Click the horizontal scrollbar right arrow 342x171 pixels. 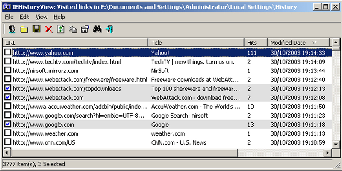point(327,153)
